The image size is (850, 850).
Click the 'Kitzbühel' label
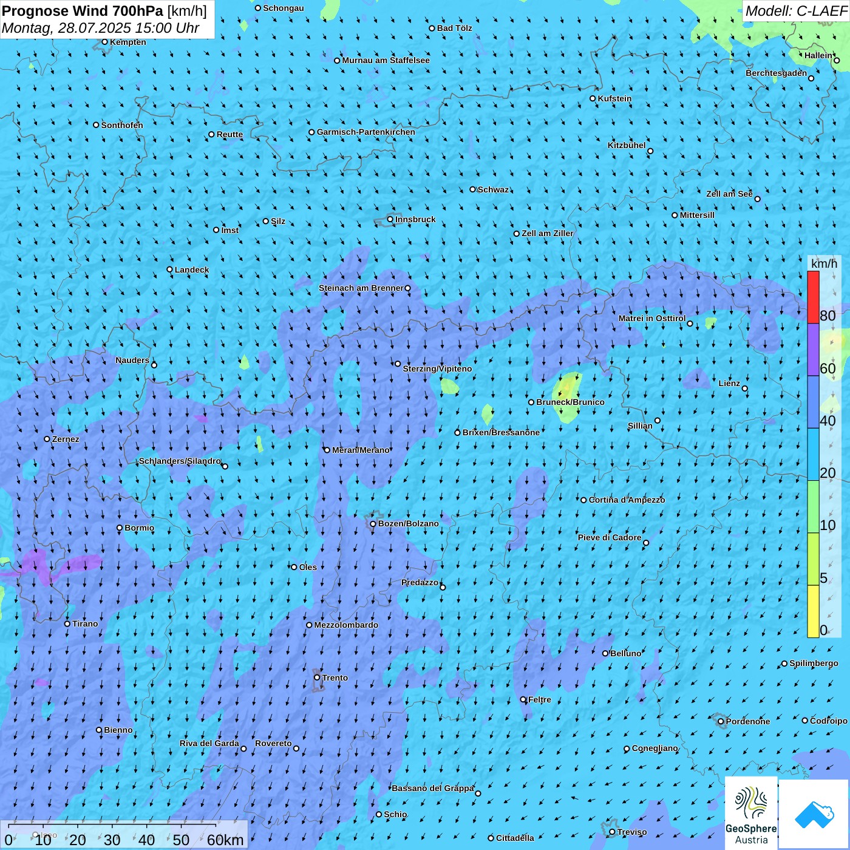pos(627,145)
